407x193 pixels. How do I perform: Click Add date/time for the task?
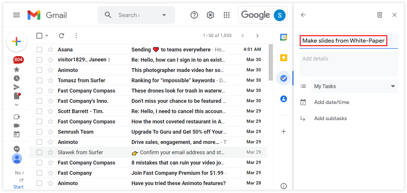point(331,102)
